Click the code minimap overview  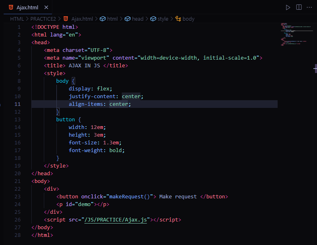tap(296, 34)
